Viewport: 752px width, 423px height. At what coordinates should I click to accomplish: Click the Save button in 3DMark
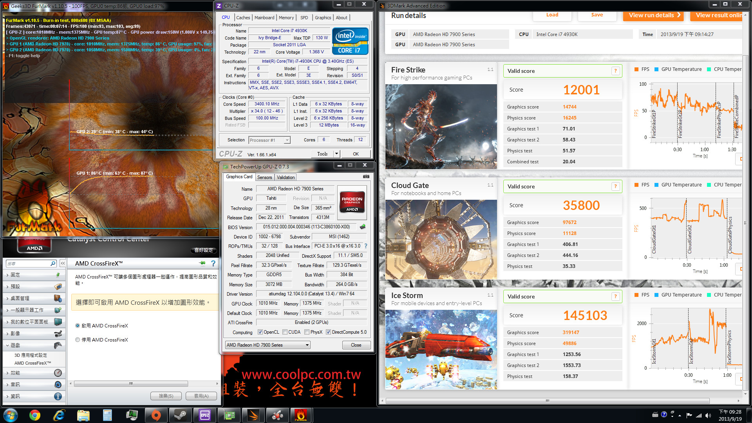pos(597,15)
